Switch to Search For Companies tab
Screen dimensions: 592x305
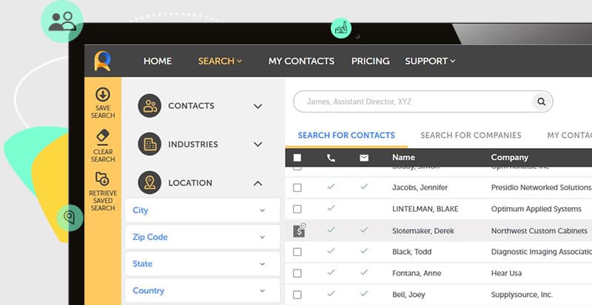click(x=471, y=135)
